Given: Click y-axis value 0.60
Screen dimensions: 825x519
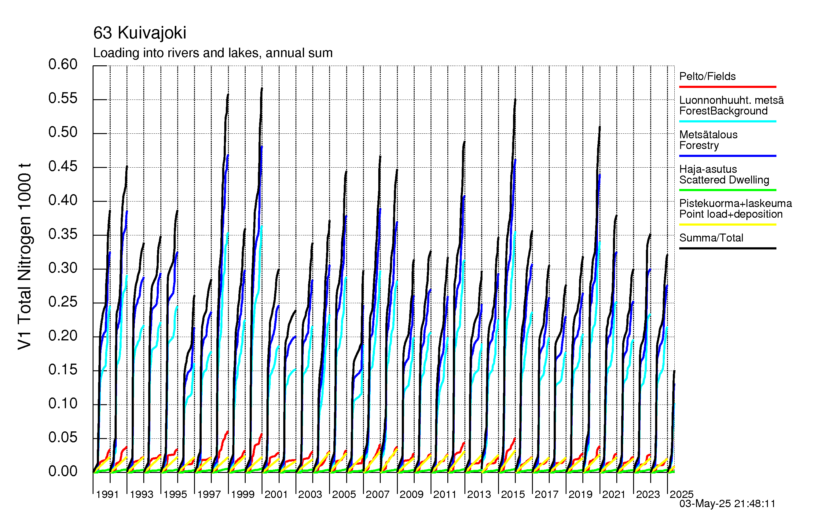Looking at the screenshot, I should click(63, 64).
